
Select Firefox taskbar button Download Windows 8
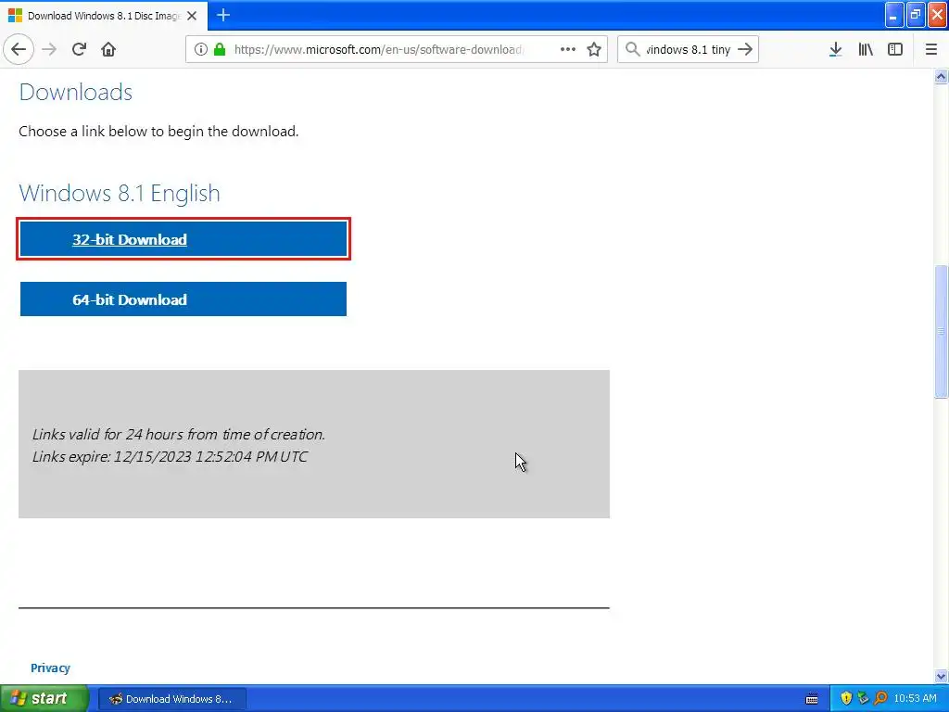point(171,699)
